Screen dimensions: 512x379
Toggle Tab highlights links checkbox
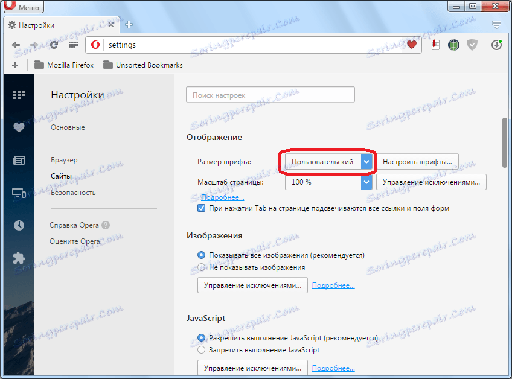(202, 208)
